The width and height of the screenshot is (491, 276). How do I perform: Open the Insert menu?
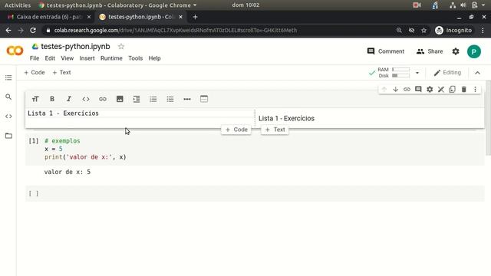coord(87,58)
